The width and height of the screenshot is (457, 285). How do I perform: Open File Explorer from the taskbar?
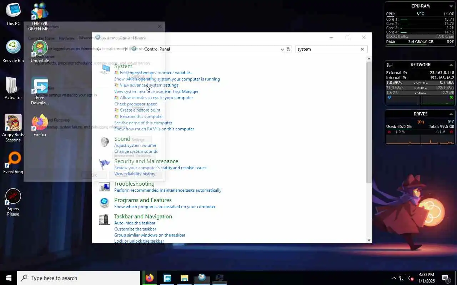click(184, 278)
